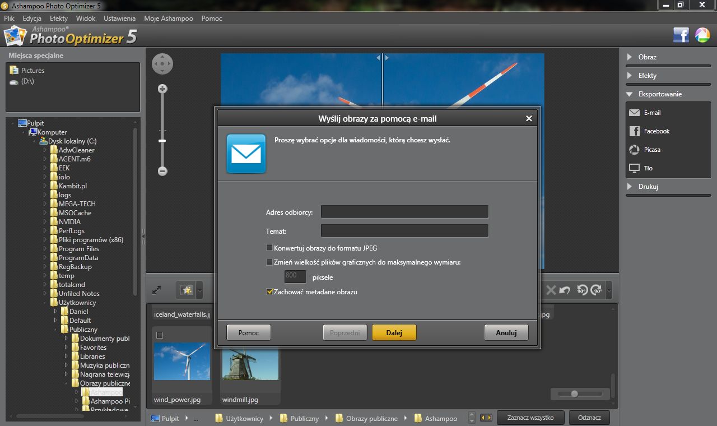Viewport: 717px width, 426px height.
Task: Click the auto-optimize star image button
Action: 186,290
